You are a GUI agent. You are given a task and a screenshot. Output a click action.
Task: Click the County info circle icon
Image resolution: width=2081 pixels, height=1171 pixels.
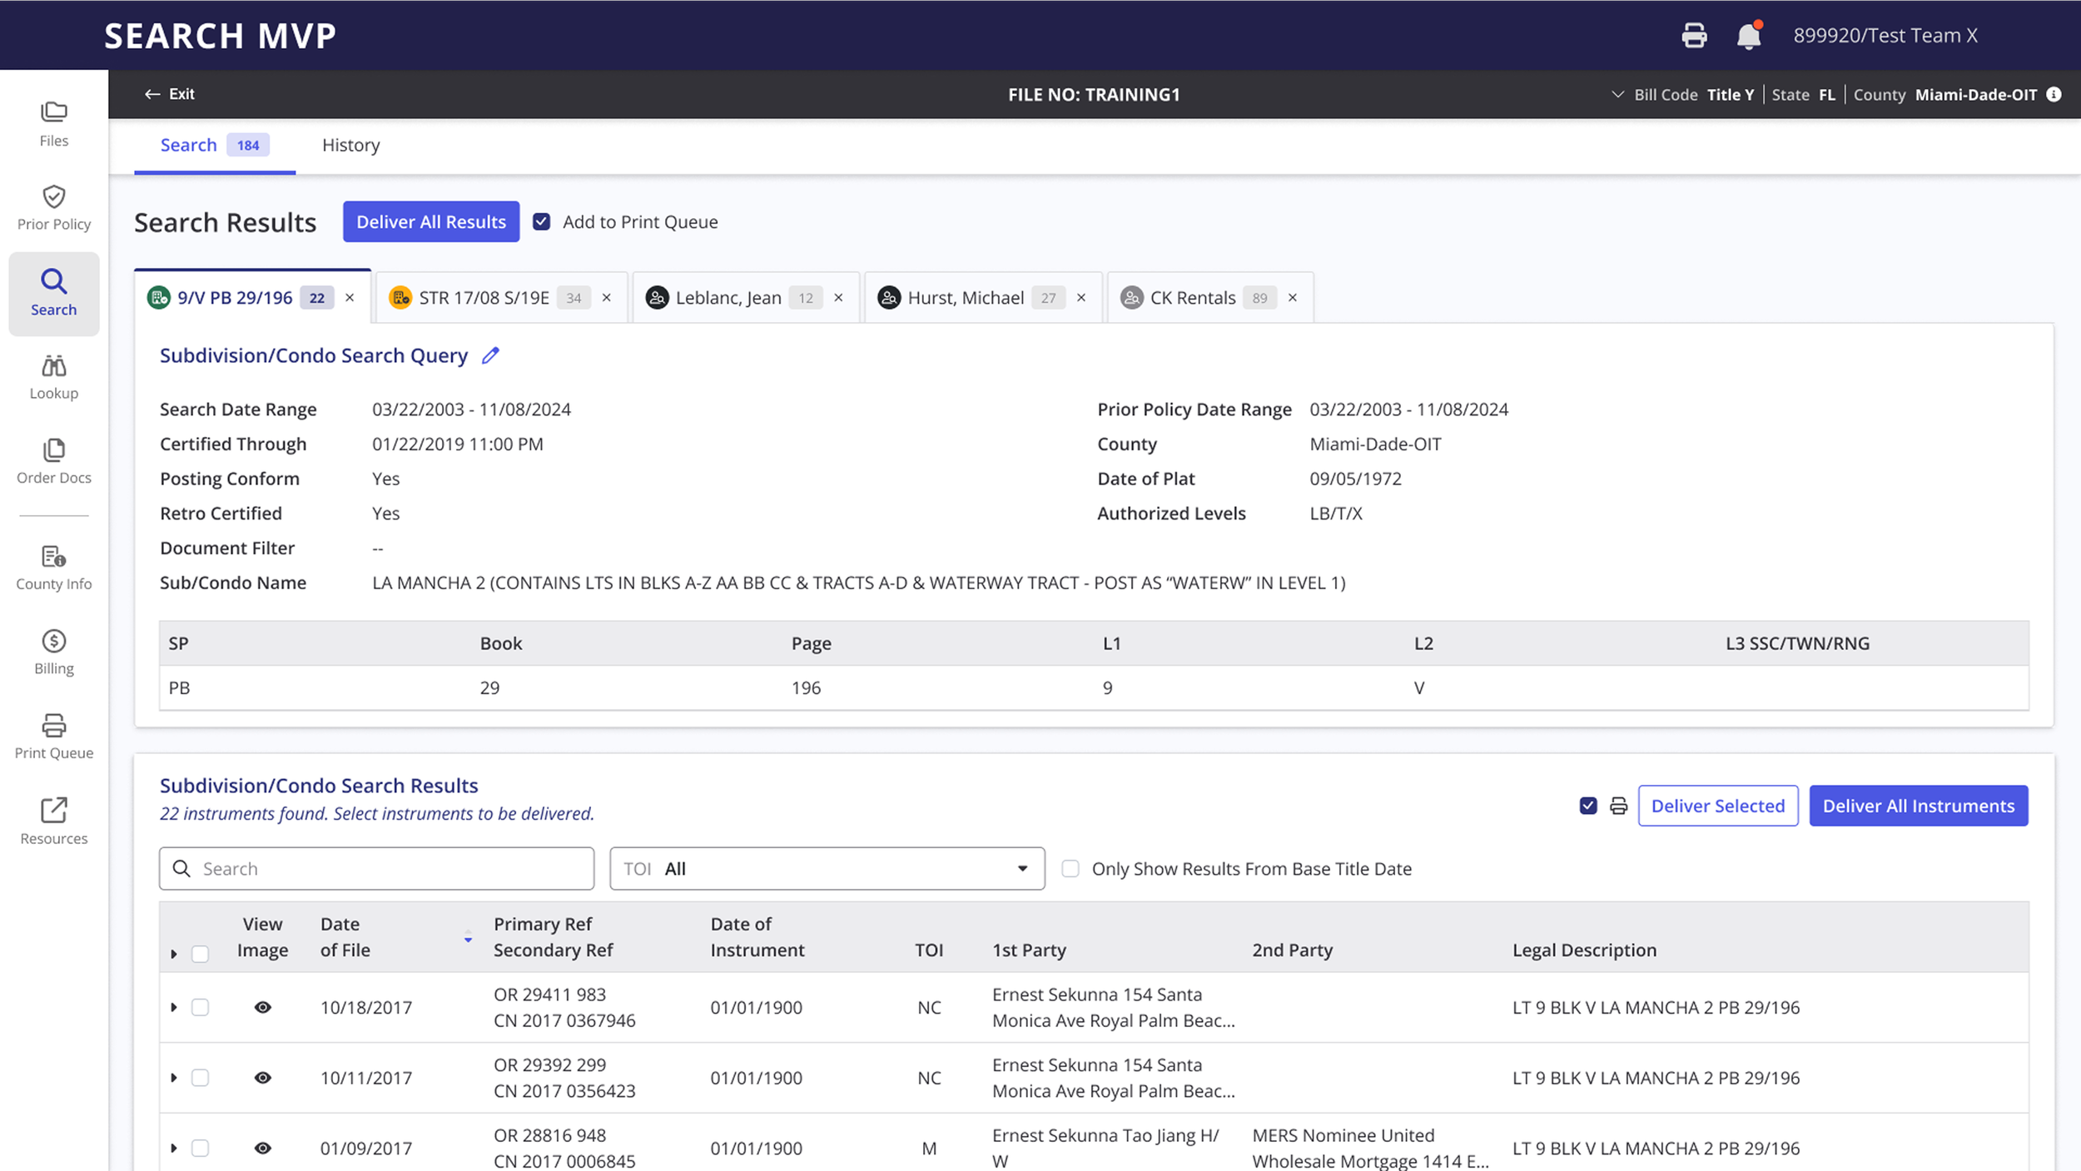(2054, 94)
